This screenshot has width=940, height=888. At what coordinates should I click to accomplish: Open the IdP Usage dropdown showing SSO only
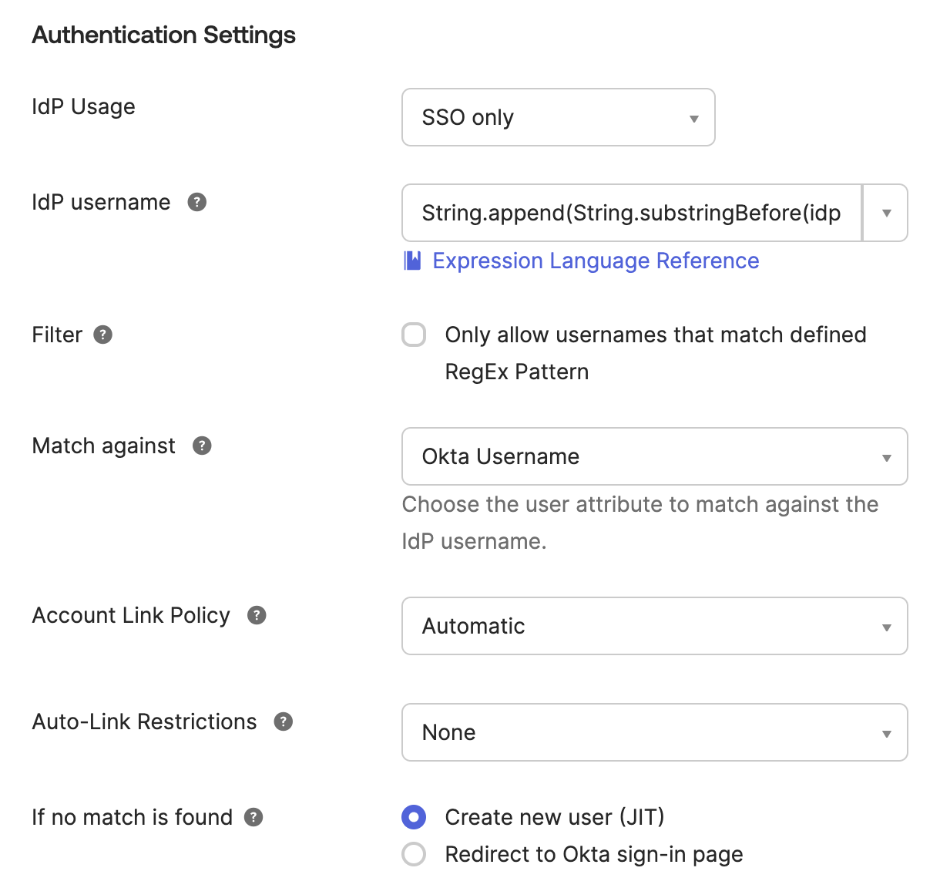pyautogui.click(x=558, y=117)
